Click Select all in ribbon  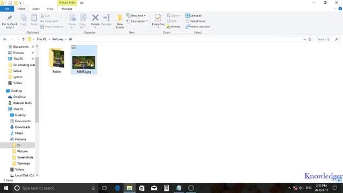[193, 16]
